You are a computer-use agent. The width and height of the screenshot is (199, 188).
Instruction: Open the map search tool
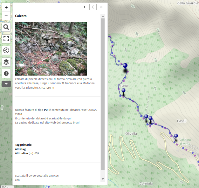[6, 27]
